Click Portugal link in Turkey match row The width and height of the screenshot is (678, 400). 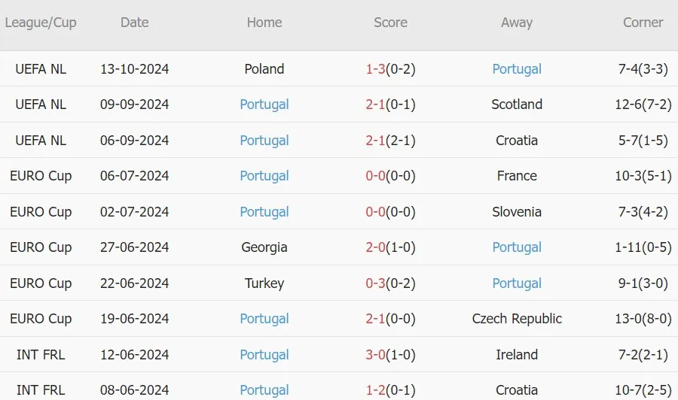[x=517, y=283]
